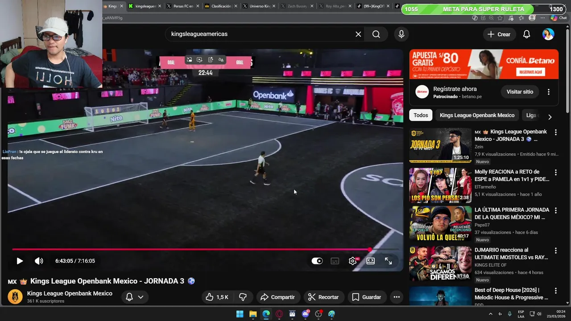Open Copilot Chat in browser toolbar
571x321 pixels.
click(558, 18)
